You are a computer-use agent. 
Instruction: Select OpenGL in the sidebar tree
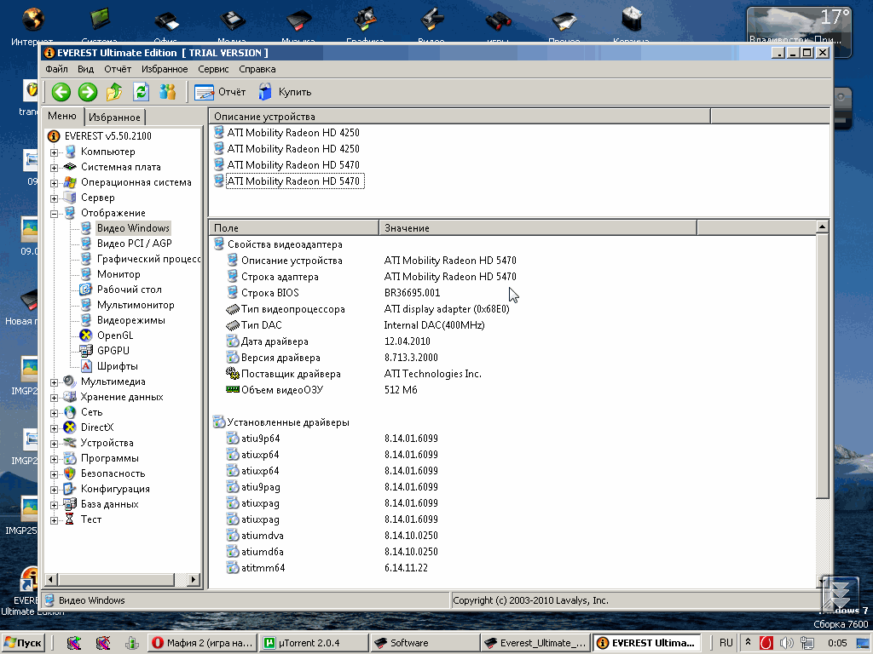click(114, 336)
